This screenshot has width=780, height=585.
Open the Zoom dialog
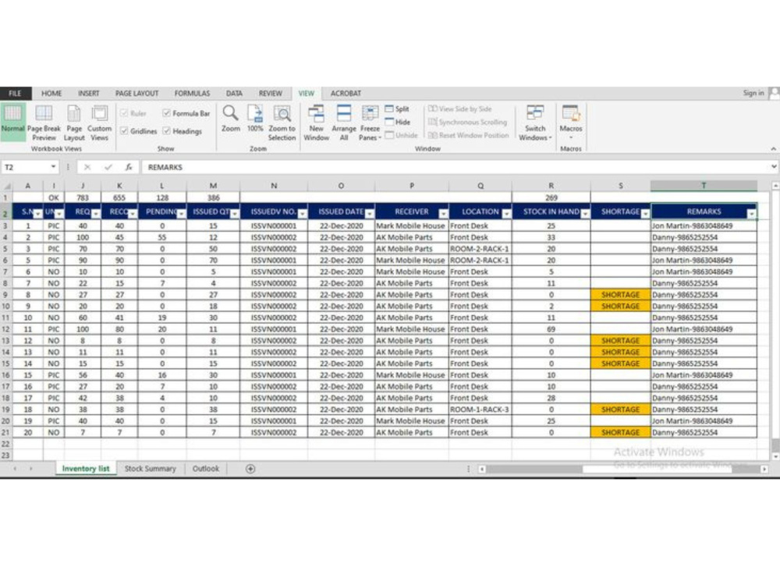[x=230, y=119]
